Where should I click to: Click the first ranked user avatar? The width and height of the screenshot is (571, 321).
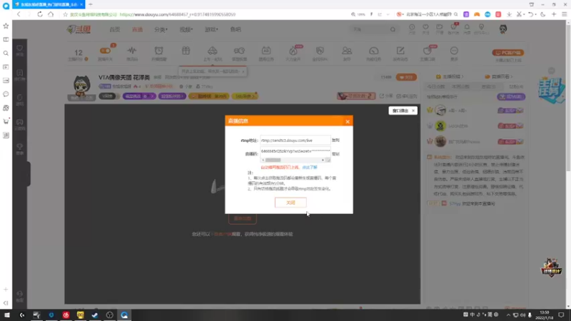(x=440, y=111)
